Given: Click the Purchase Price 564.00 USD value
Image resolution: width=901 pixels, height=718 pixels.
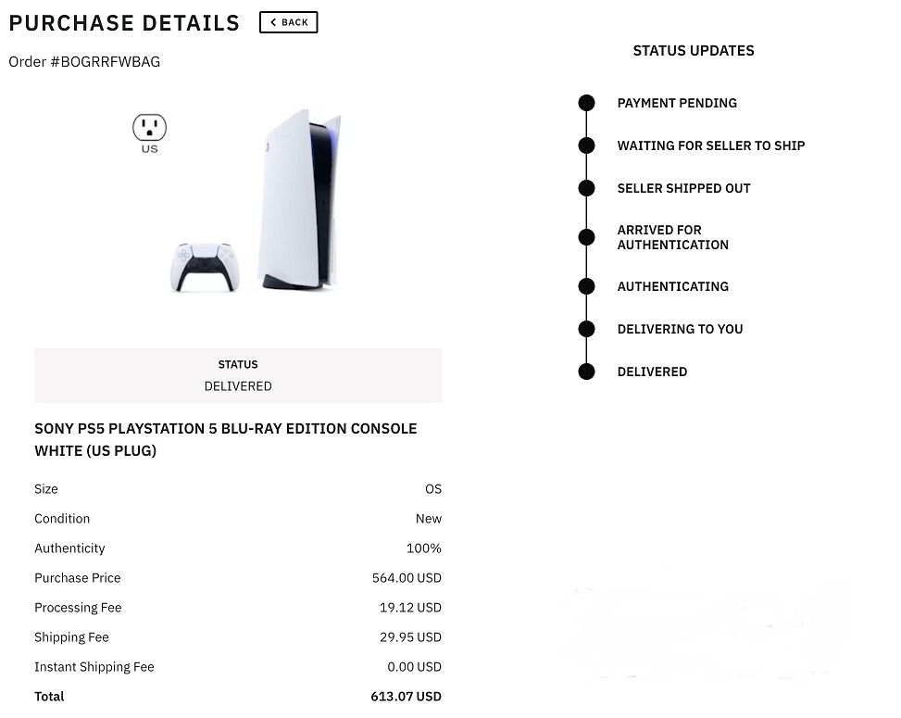Looking at the screenshot, I should [407, 578].
